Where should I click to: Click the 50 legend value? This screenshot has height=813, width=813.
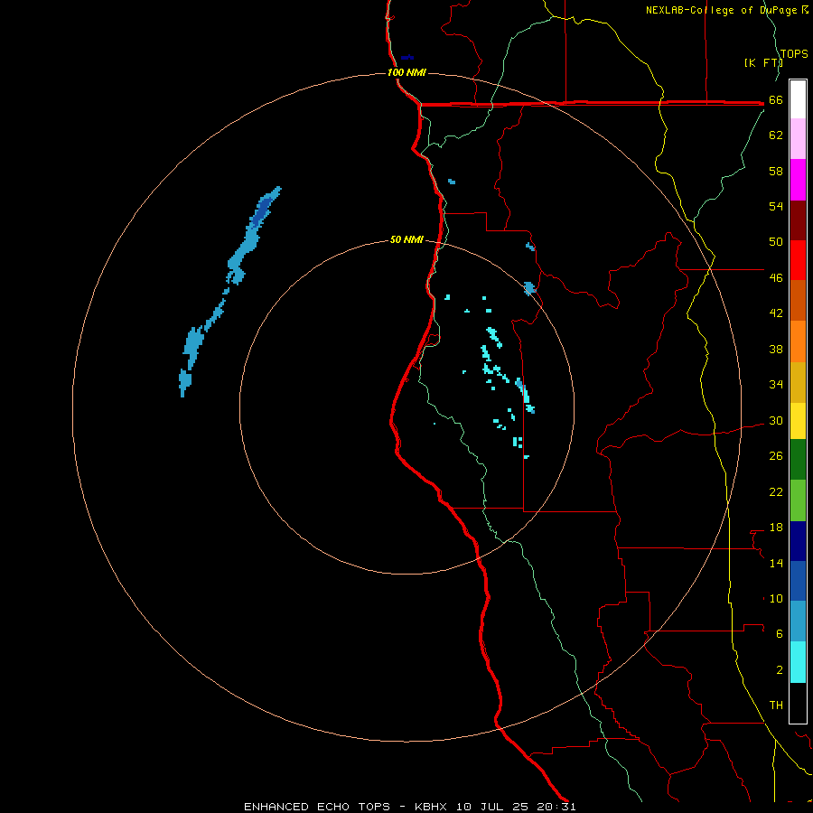click(776, 242)
